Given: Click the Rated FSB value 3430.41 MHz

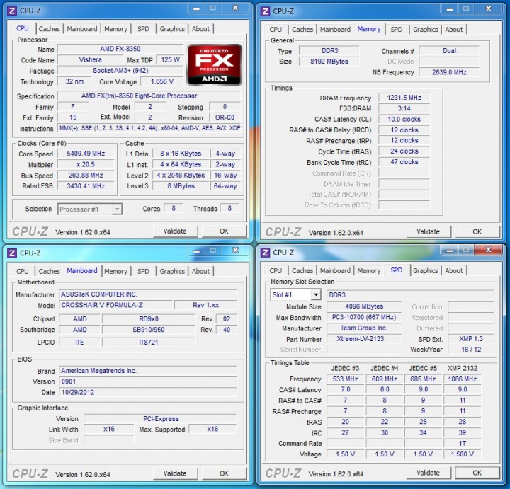Looking at the screenshot, I should 86,186.
